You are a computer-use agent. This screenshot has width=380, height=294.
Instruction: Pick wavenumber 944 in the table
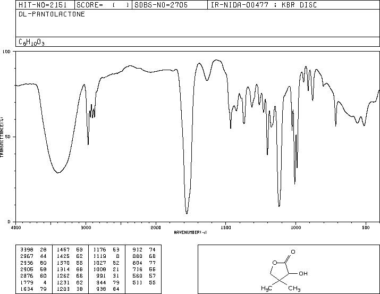pos(101,283)
